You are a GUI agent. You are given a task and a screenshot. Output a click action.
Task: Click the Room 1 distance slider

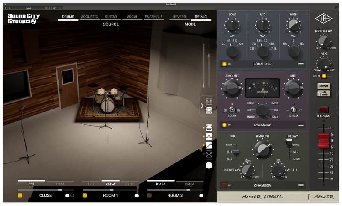tap(110, 190)
